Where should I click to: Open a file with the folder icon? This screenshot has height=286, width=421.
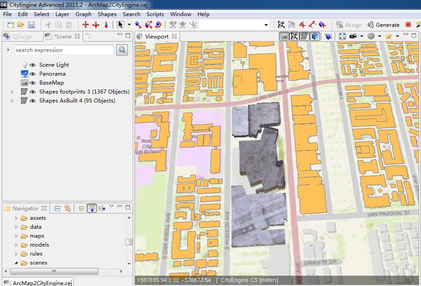(21, 25)
